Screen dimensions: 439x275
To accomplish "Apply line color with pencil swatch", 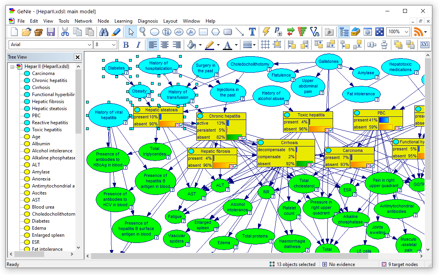I will pyautogui.click(x=210, y=45).
